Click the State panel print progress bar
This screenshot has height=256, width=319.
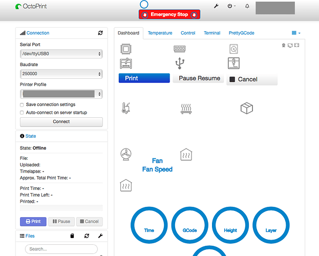click(61, 208)
